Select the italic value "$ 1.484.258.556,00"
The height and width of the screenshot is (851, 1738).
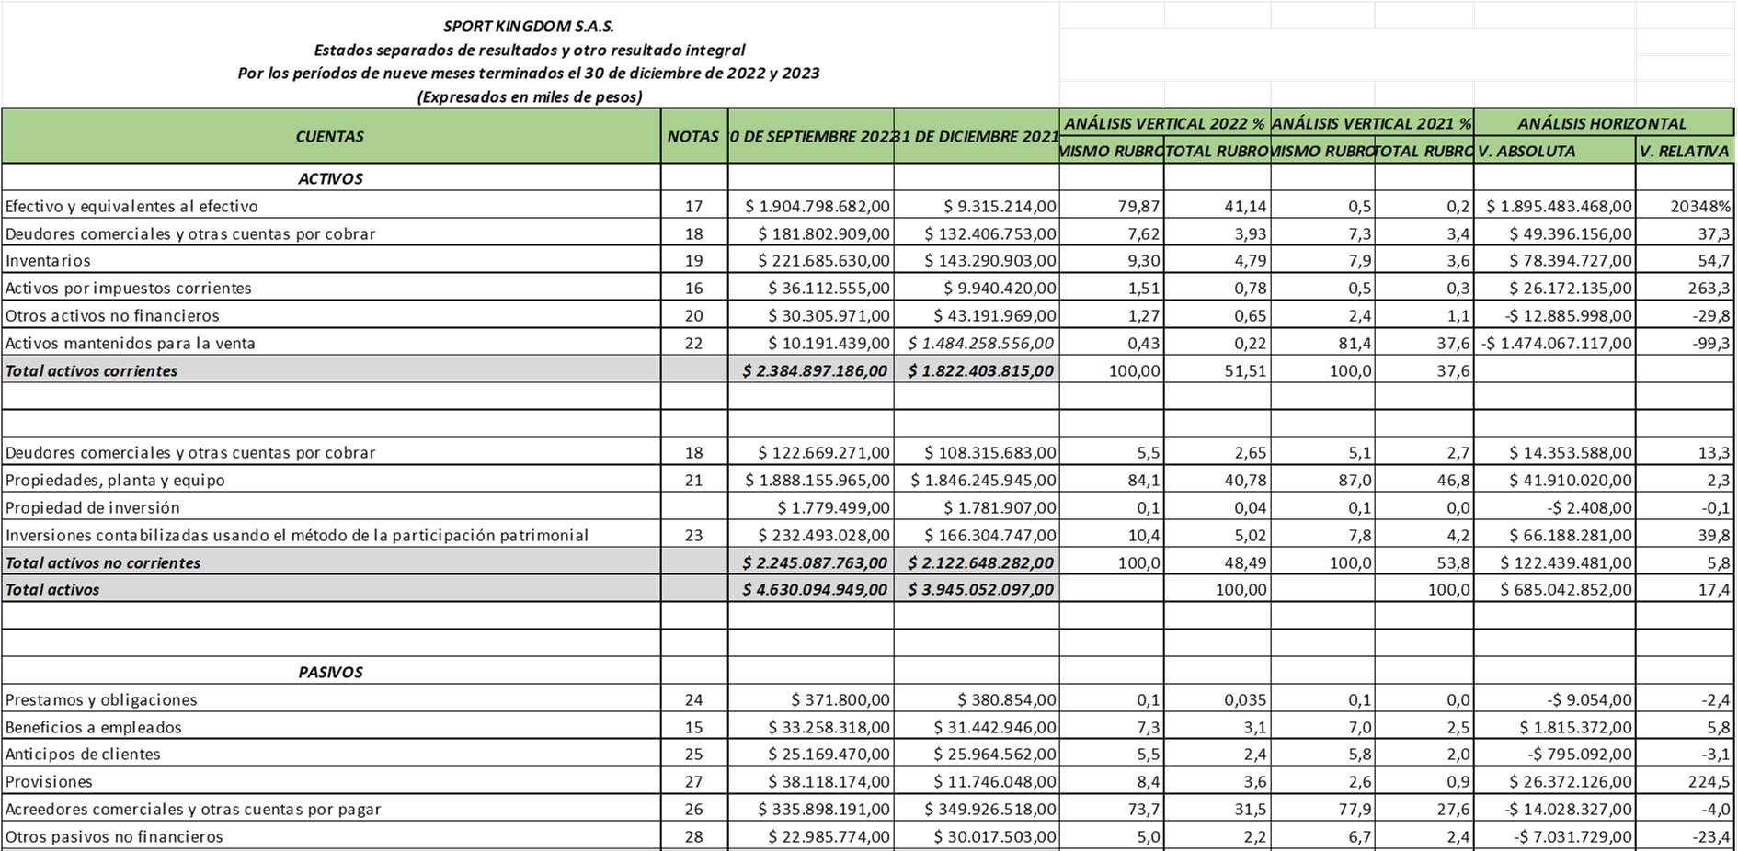pyautogui.click(x=981, y=343)
